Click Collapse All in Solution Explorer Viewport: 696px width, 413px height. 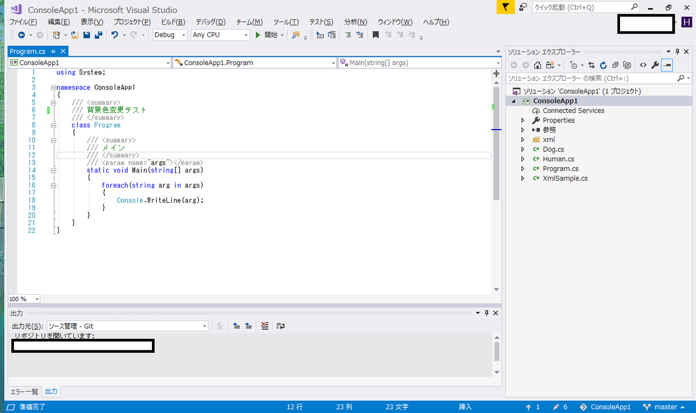[x=615, y=65]
